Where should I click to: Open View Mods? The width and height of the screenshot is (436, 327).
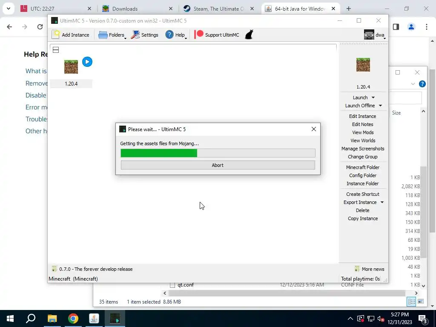[x=363, y=132]
